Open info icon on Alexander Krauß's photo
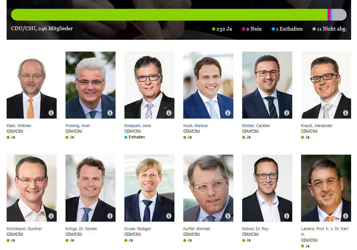Viewport: 357px width, 250px height. point(346,113)
